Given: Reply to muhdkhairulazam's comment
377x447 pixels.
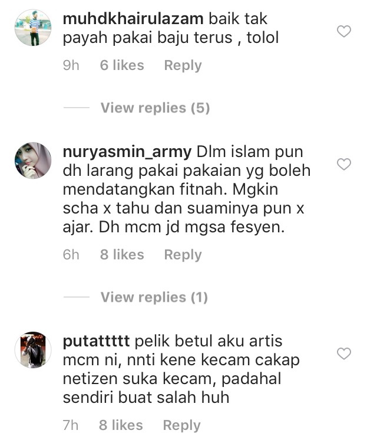Looking at the screenshot, I should pos(183,65).
